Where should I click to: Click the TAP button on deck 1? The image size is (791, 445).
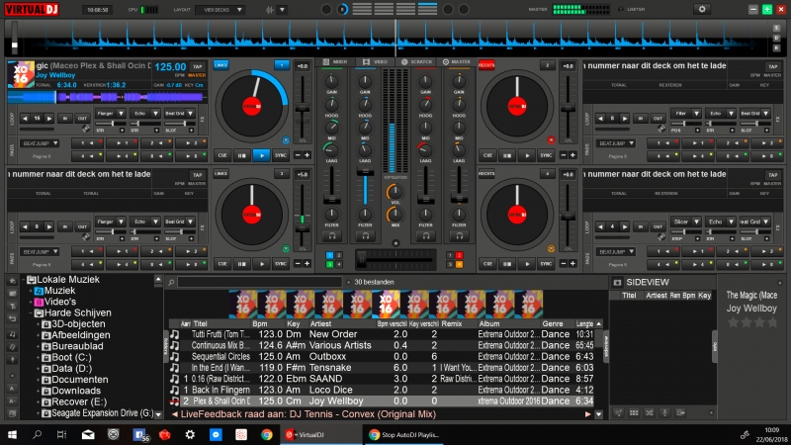pyautogui.click(x=198, y=66)
